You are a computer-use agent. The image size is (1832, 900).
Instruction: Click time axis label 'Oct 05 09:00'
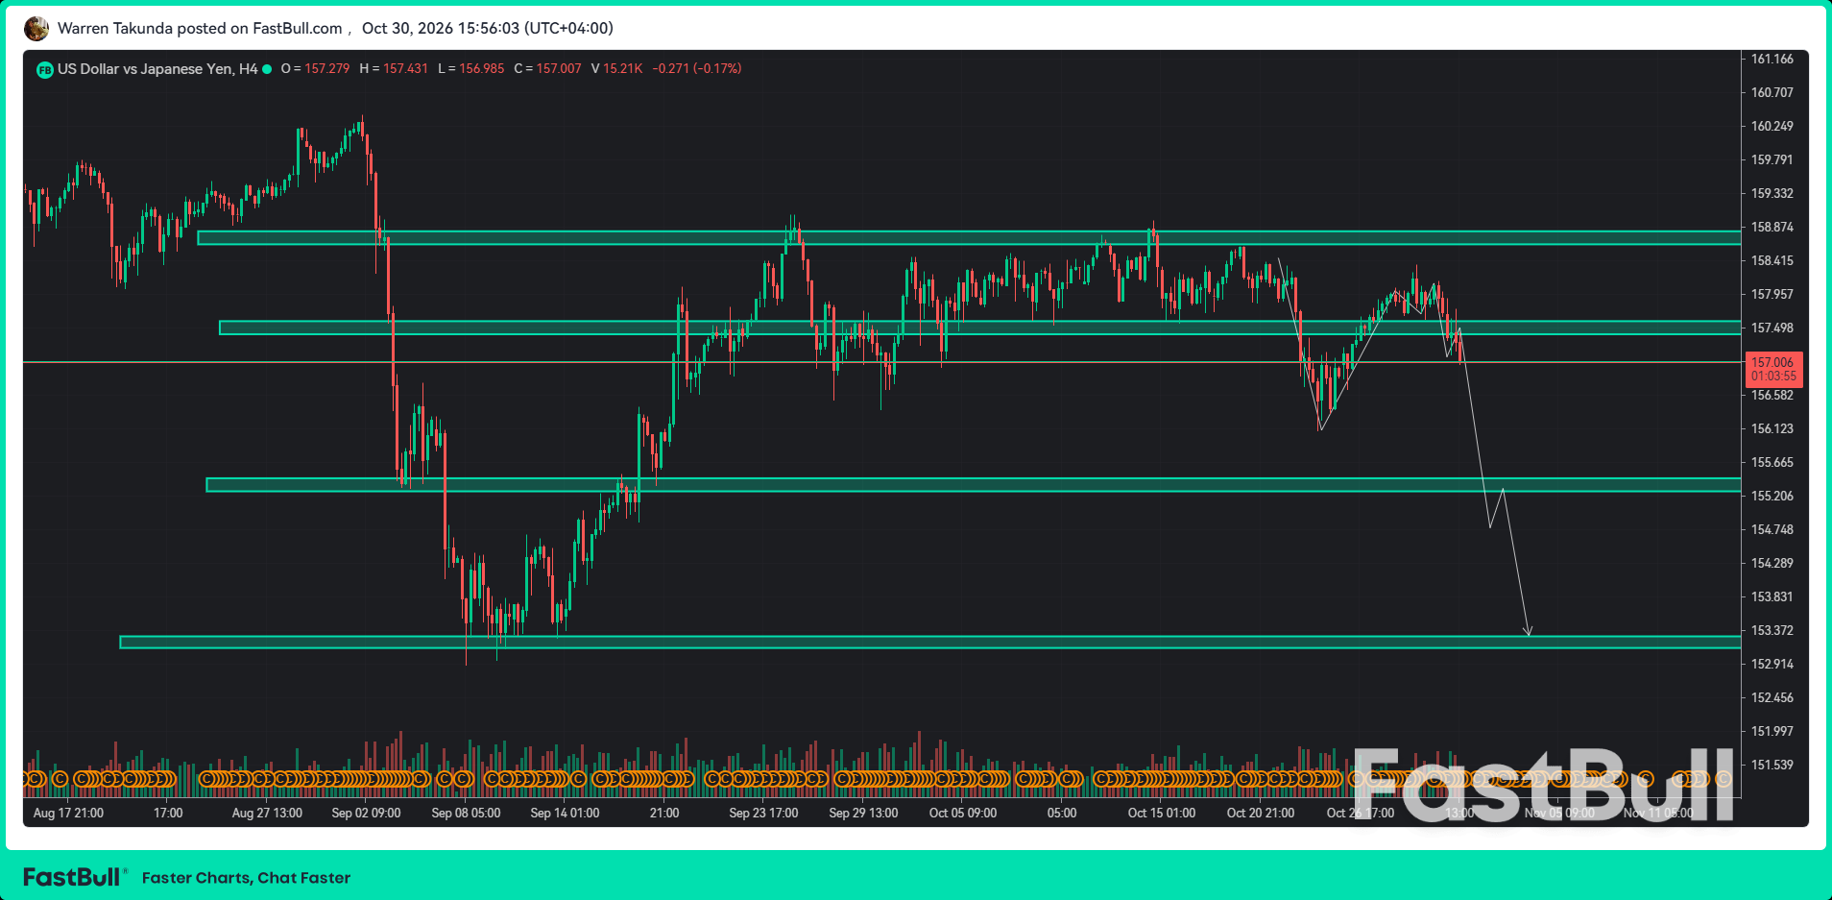tap(963, 814)
